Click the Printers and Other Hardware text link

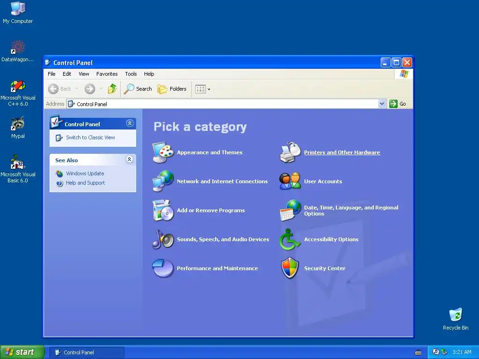342,152
